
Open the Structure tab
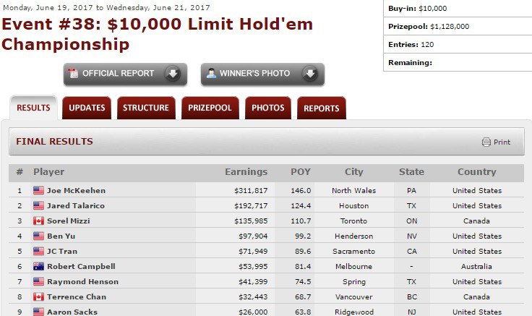(145, 108)
